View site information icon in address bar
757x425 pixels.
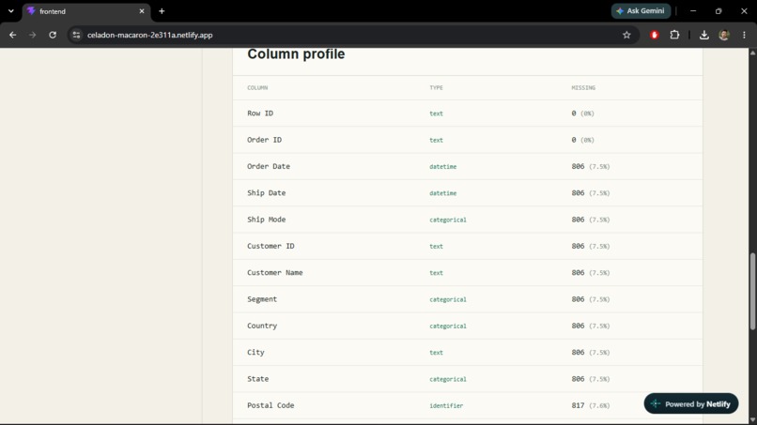coord(76,35)
